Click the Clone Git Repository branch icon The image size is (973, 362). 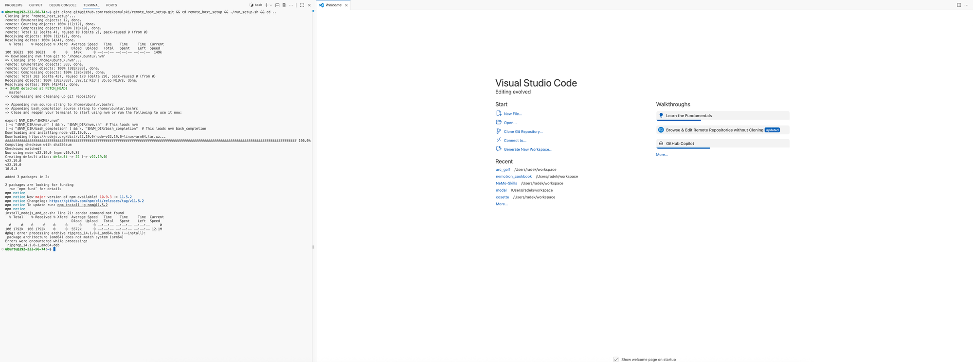point(499,131)
